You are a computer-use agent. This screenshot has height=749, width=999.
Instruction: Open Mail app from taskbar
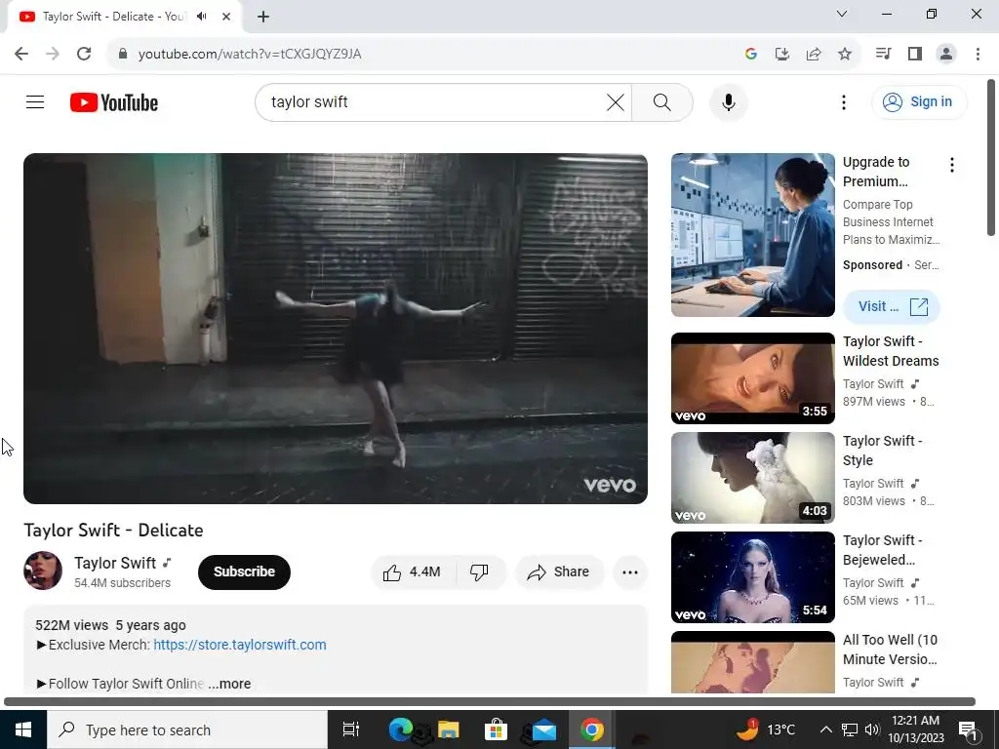click(x=543, y=729)
